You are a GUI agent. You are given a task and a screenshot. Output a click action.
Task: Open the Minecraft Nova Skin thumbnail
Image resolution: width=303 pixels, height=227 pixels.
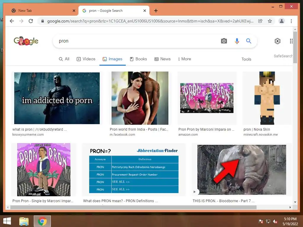tap(267, 98)
